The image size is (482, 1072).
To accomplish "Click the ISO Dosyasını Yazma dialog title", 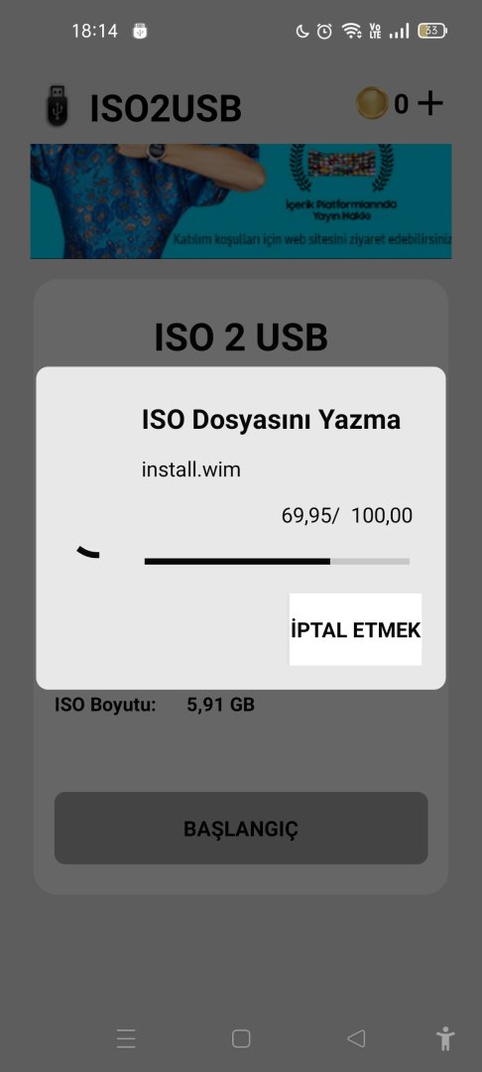I will pyautogui.click(x=271, y=420).
